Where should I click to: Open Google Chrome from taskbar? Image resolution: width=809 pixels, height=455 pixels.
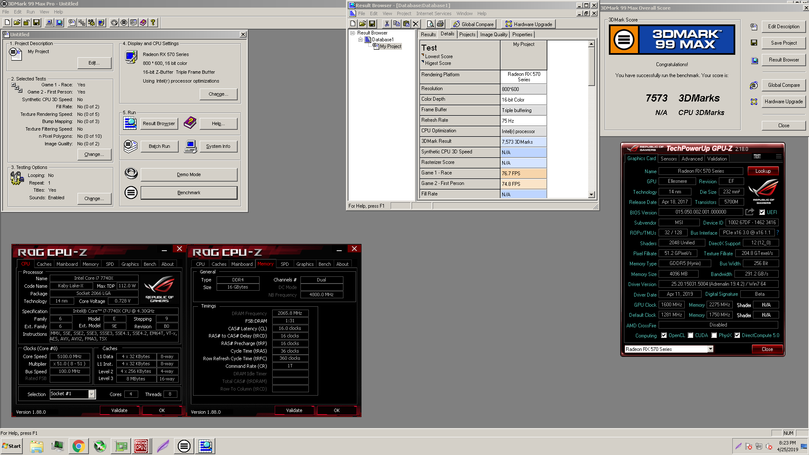pyautogui.click(x=78, y=446)
